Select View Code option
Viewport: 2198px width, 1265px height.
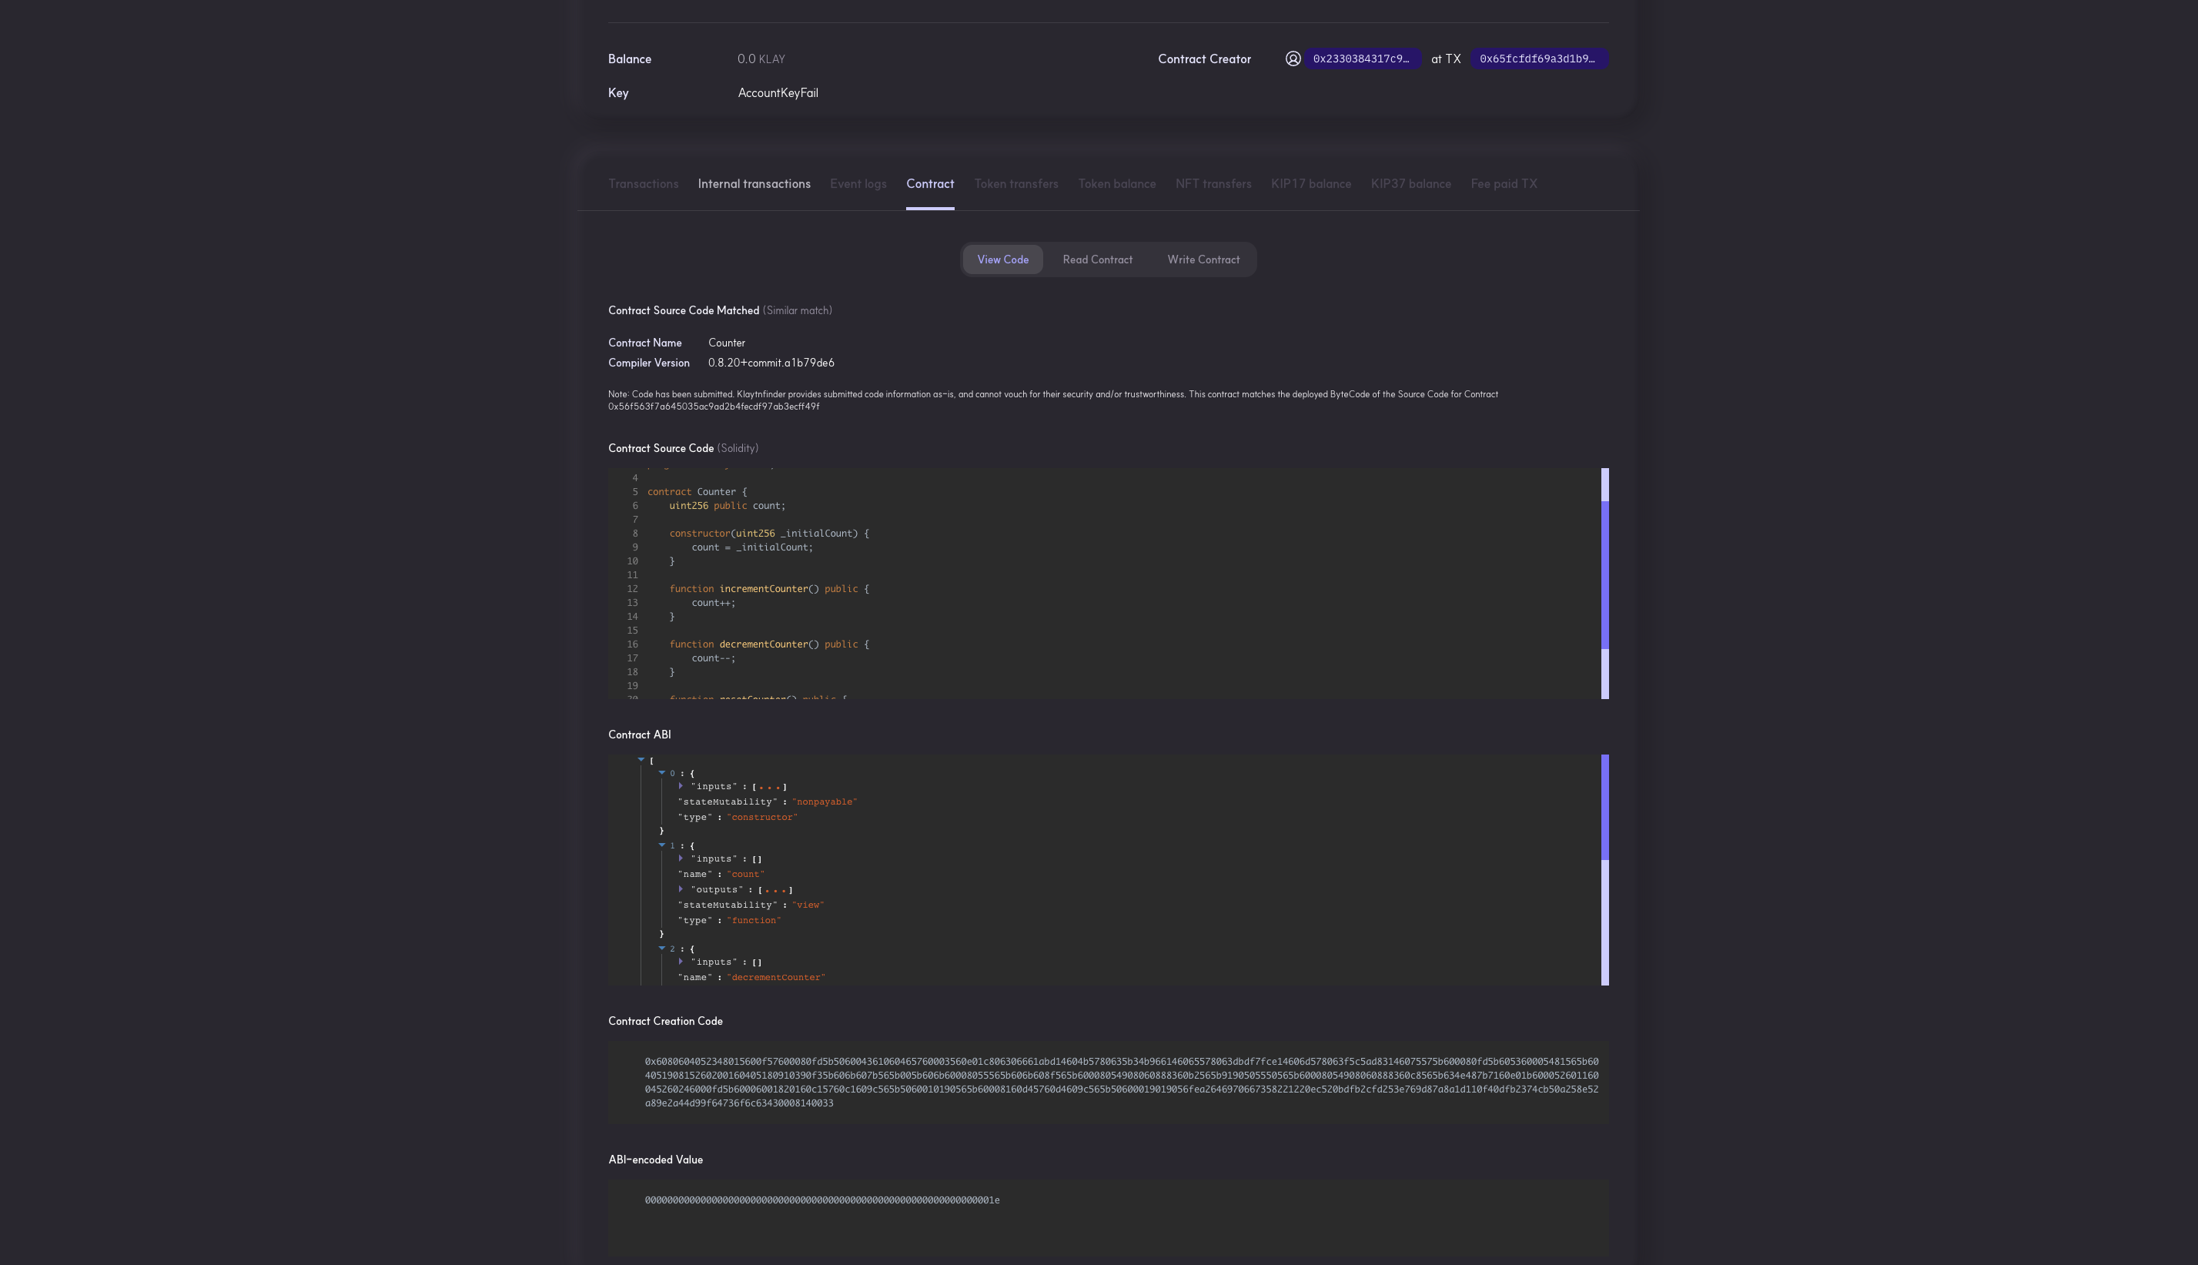(1002, 259)
